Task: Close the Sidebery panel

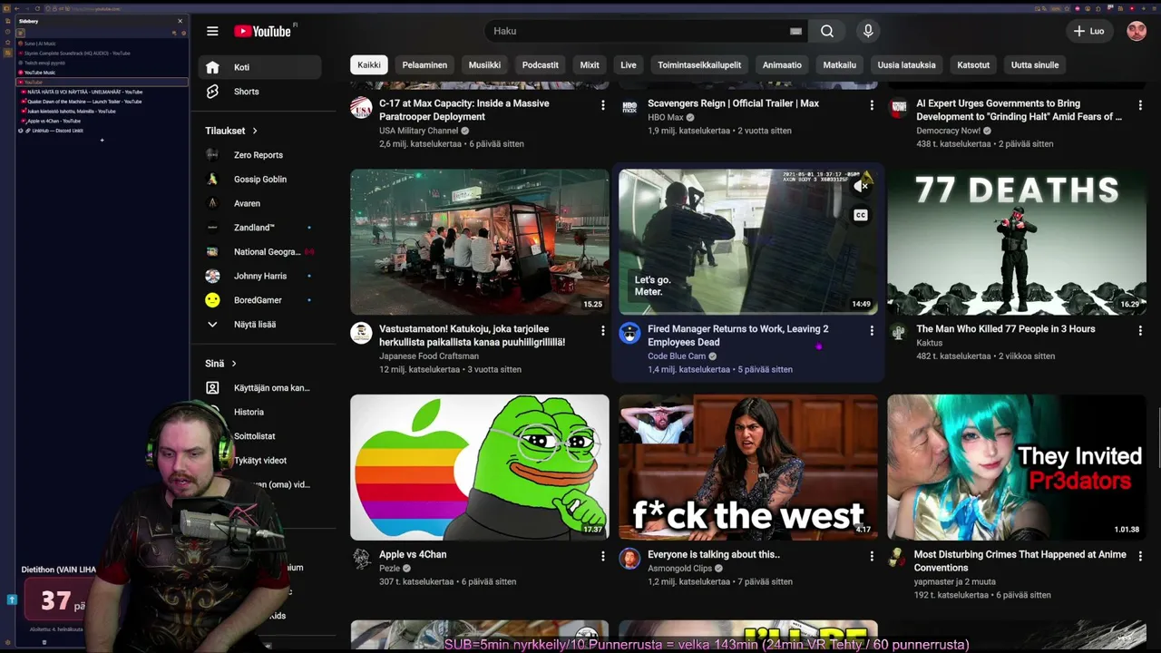Action: 180,21
